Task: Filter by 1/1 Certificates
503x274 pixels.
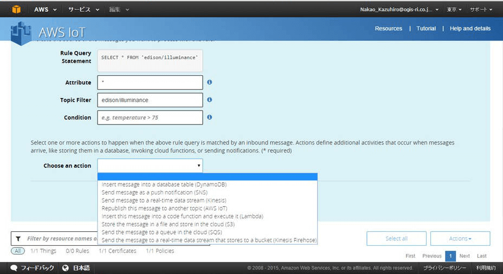Action: [x=118, y=251]
